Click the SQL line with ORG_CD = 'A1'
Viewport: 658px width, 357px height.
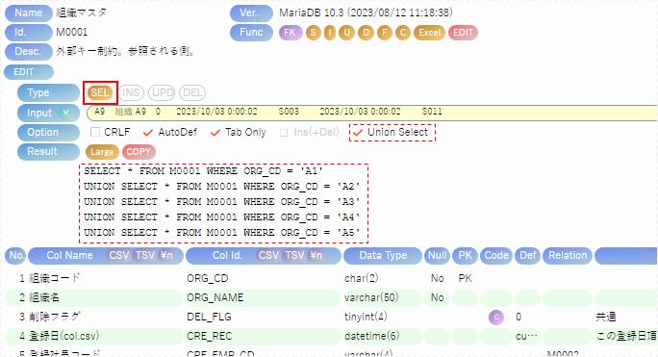(x=204, y=171)
